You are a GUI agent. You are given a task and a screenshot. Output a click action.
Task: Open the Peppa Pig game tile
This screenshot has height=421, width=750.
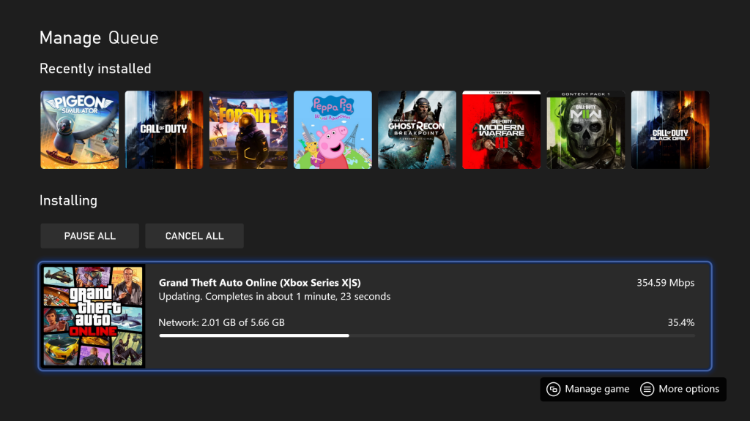pyautogui.click(x=333, y=129)
